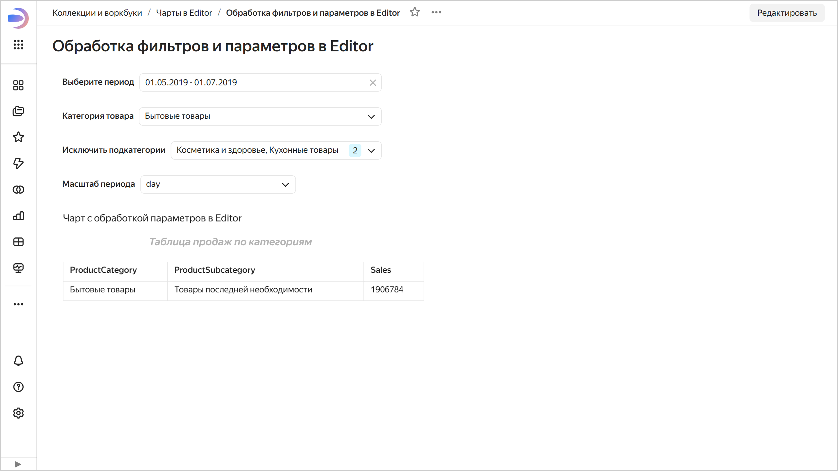Open the help question mark icon

coord(18,387)
